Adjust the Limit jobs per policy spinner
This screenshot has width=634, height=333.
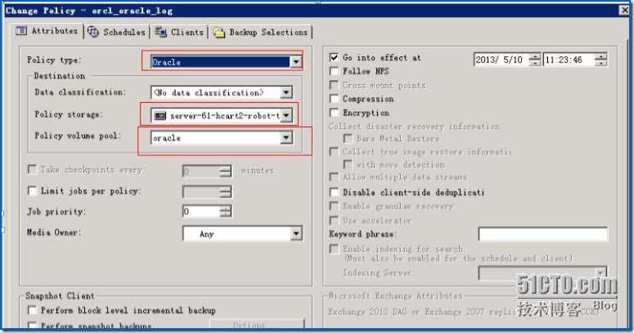click(226, 191)
